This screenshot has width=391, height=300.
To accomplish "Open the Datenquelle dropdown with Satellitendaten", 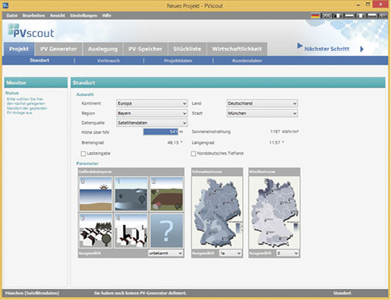I will 151,123.
